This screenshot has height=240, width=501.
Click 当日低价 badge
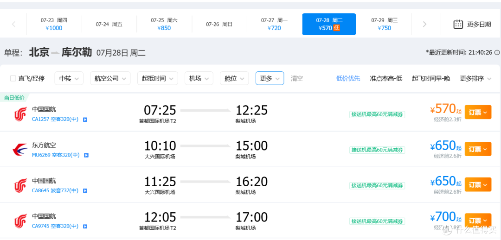(14, 98)
